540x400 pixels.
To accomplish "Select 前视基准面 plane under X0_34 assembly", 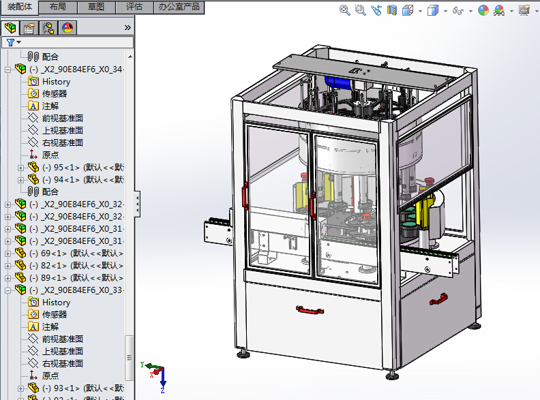I will click(63, 119).
